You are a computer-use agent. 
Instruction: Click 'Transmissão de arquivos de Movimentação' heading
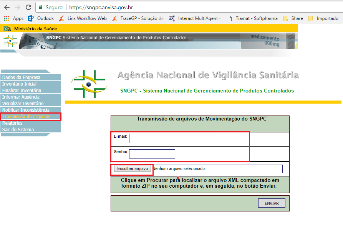click(x=202, y=119)
